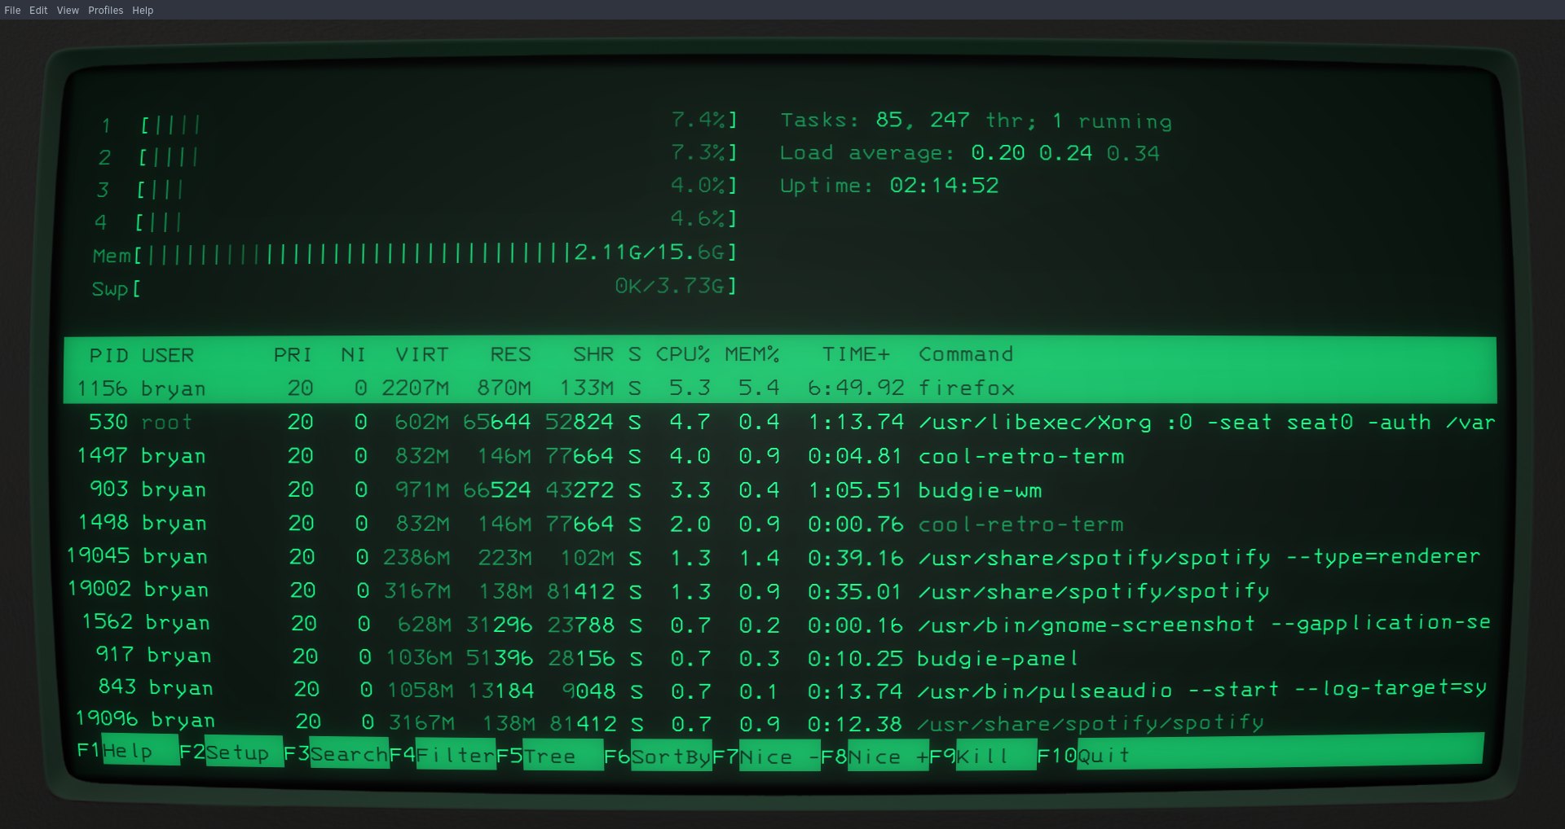Select spotify process PID 19096
1565x829 pixels.
[780, 722]
